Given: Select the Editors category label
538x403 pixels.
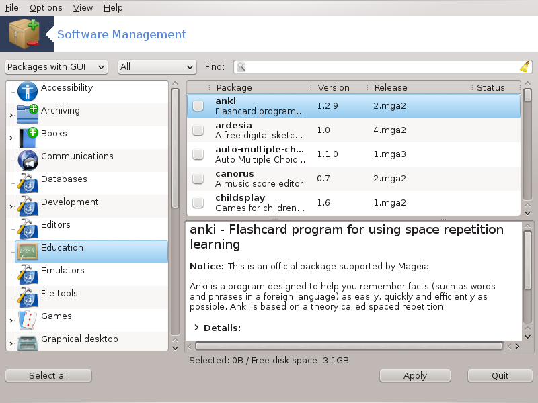Looking at the screenshot, I should coord(56,225).
